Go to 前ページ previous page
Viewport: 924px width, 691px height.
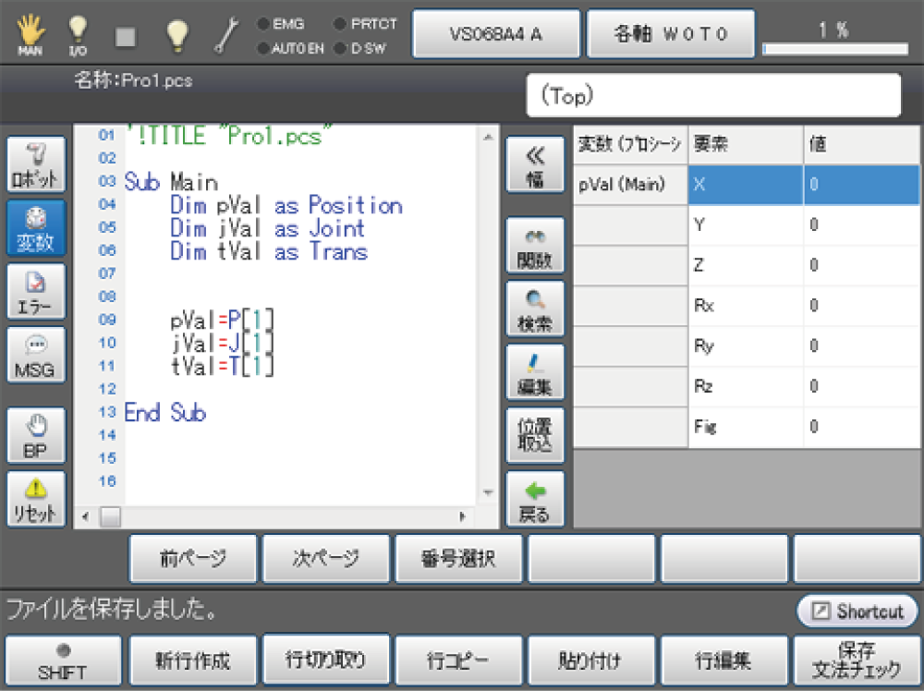193,559
